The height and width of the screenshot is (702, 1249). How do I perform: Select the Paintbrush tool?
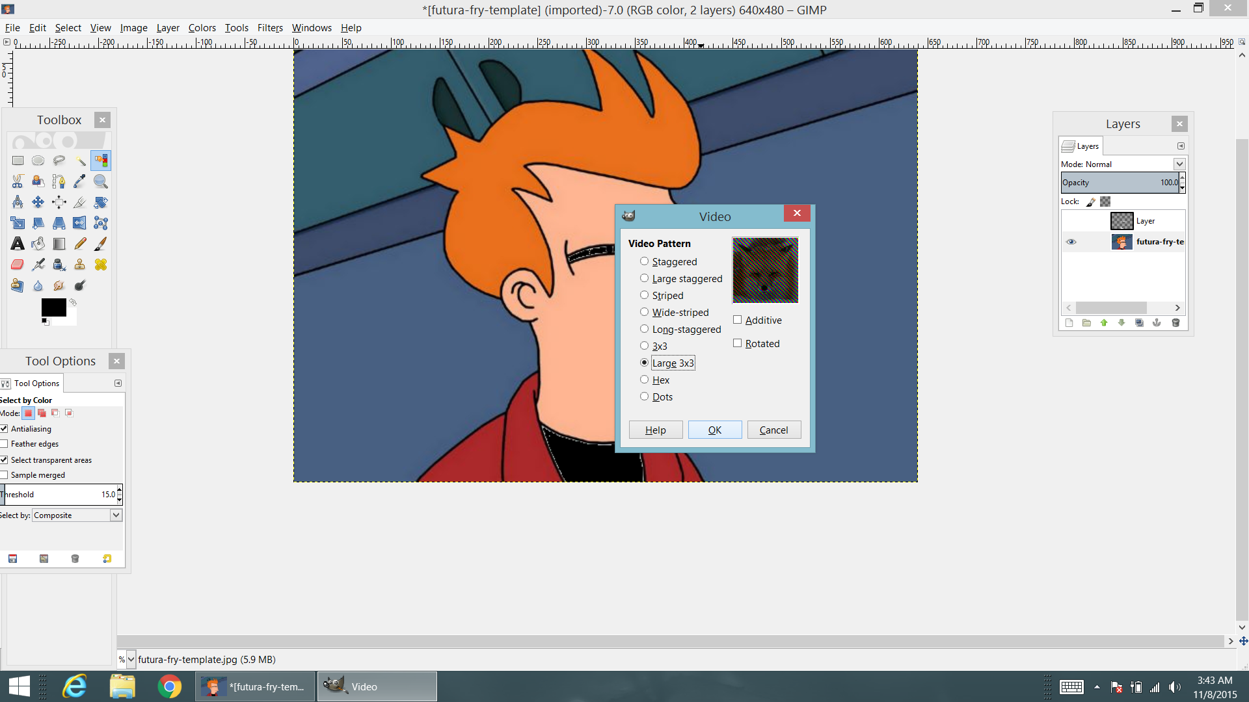point(101,244)
